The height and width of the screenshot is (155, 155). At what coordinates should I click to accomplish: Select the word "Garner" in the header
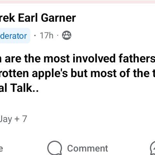[59, 18]
